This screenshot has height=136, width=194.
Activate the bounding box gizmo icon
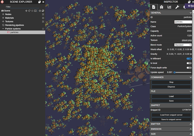coord(35,11)
